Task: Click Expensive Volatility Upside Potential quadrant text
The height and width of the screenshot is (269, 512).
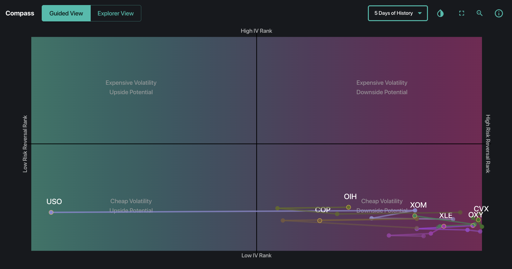Action: pyautogui.click(x=131, y=87)
